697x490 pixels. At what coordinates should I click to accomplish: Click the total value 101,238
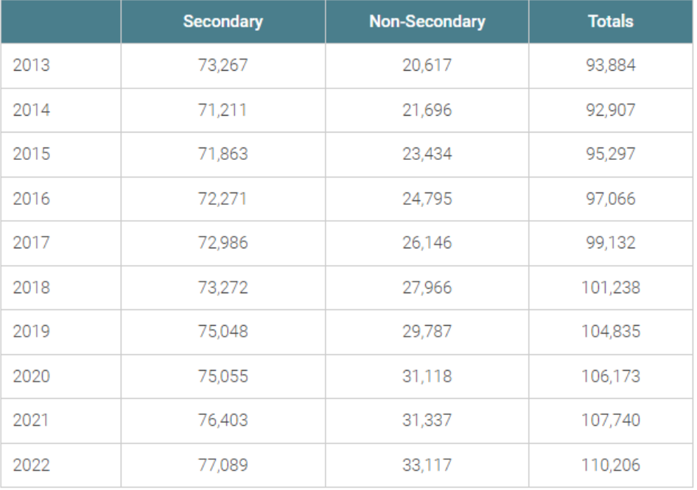(x=611, y=287)
